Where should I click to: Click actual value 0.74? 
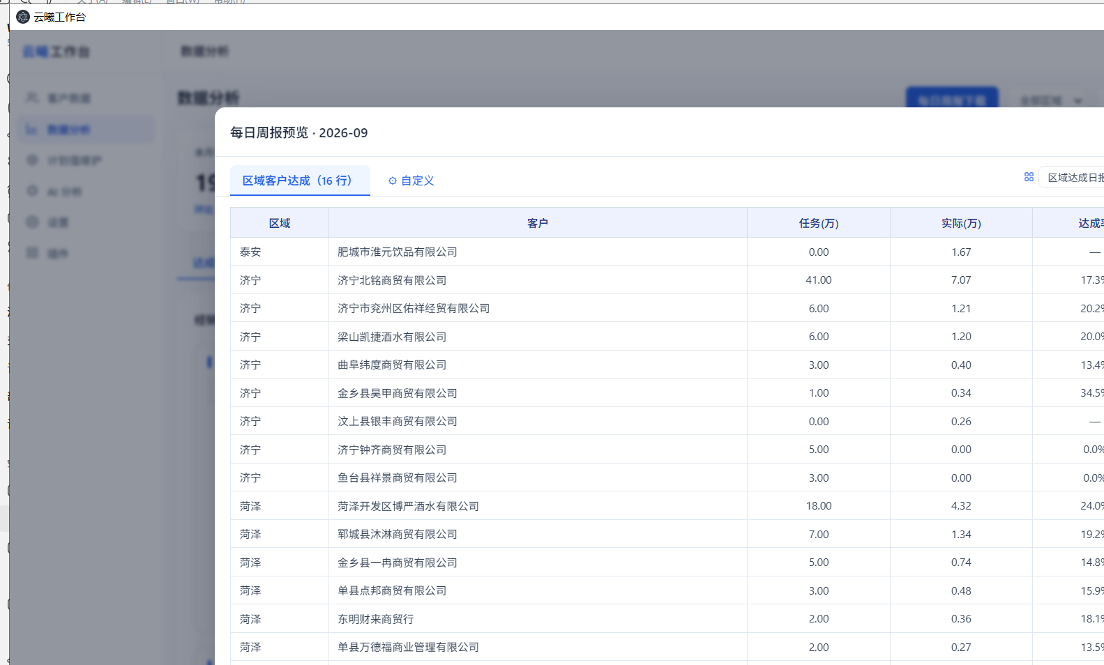point(961,563)
